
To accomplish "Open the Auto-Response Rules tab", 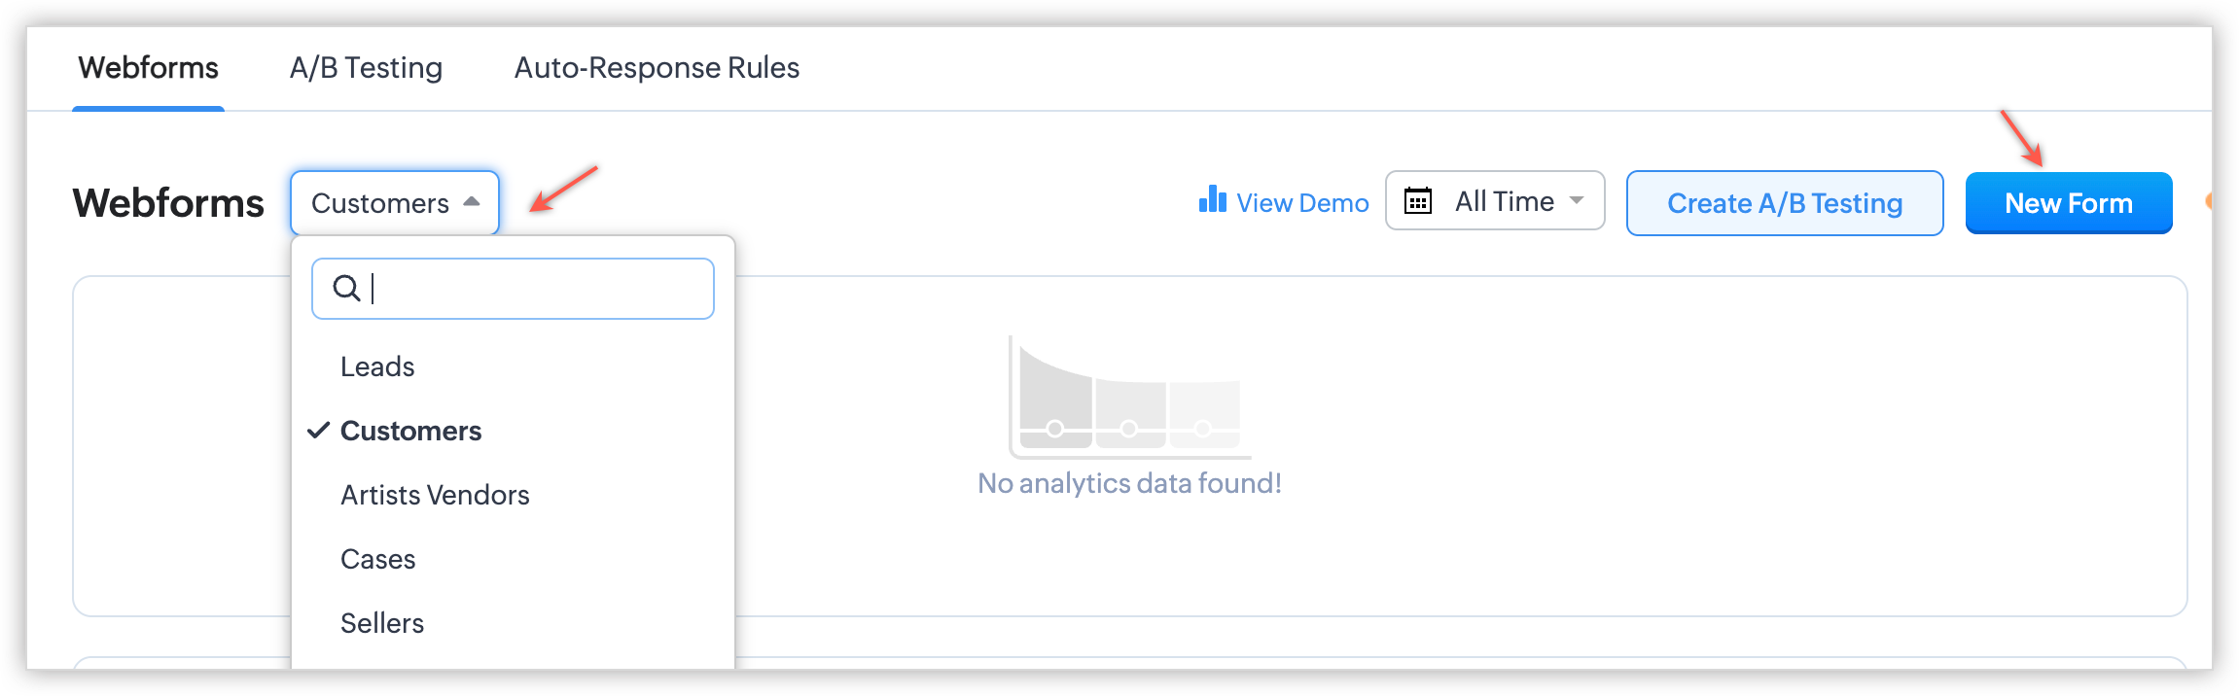I will pyautogui.click(x=657, y=68).
